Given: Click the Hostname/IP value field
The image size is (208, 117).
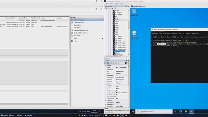Looking at the screenshot, I should pos(122,77).
